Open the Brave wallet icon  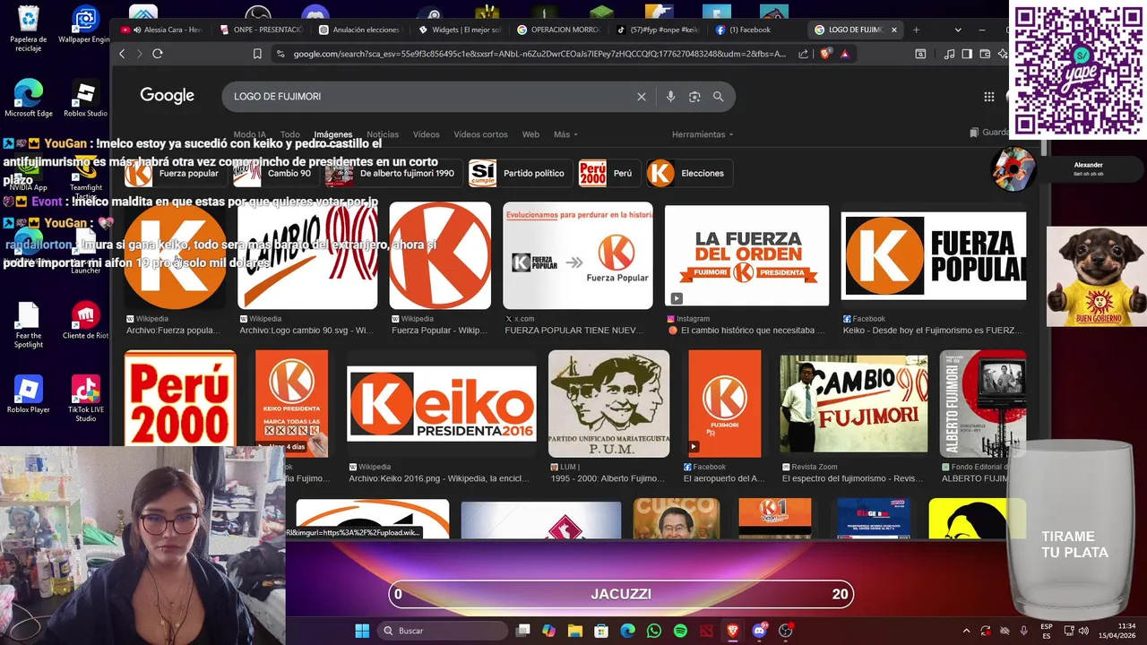pos(985,54)
